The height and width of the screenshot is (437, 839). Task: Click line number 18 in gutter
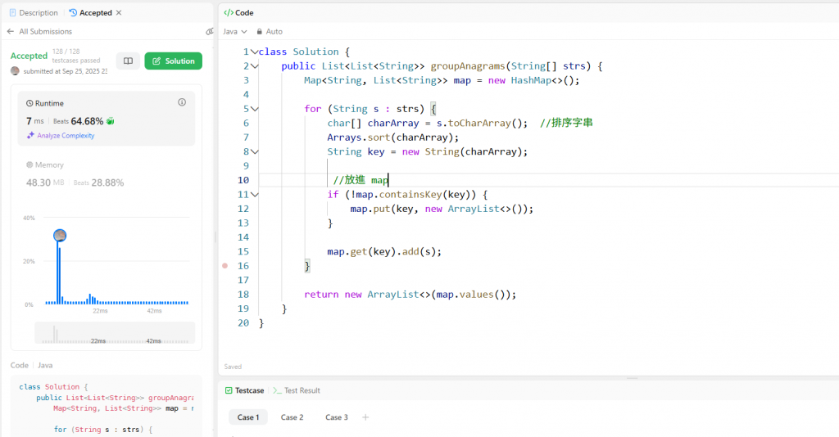click(x=243, y=295)
